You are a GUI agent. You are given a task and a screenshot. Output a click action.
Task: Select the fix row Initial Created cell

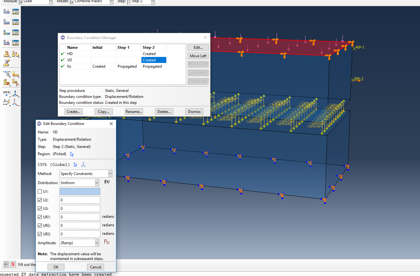(103, 66)
